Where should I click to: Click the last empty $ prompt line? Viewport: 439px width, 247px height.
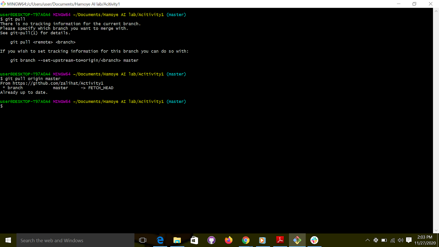pyautogui.click(x=2, y=106)
